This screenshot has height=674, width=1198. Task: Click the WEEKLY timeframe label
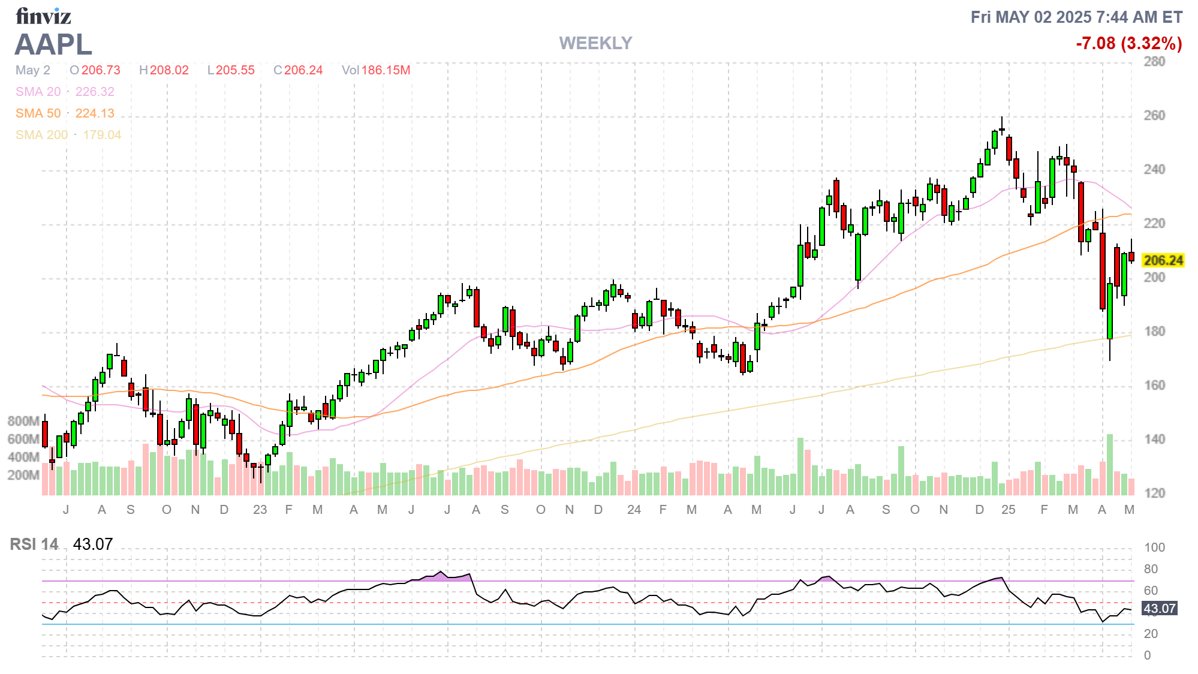(595, 43)
